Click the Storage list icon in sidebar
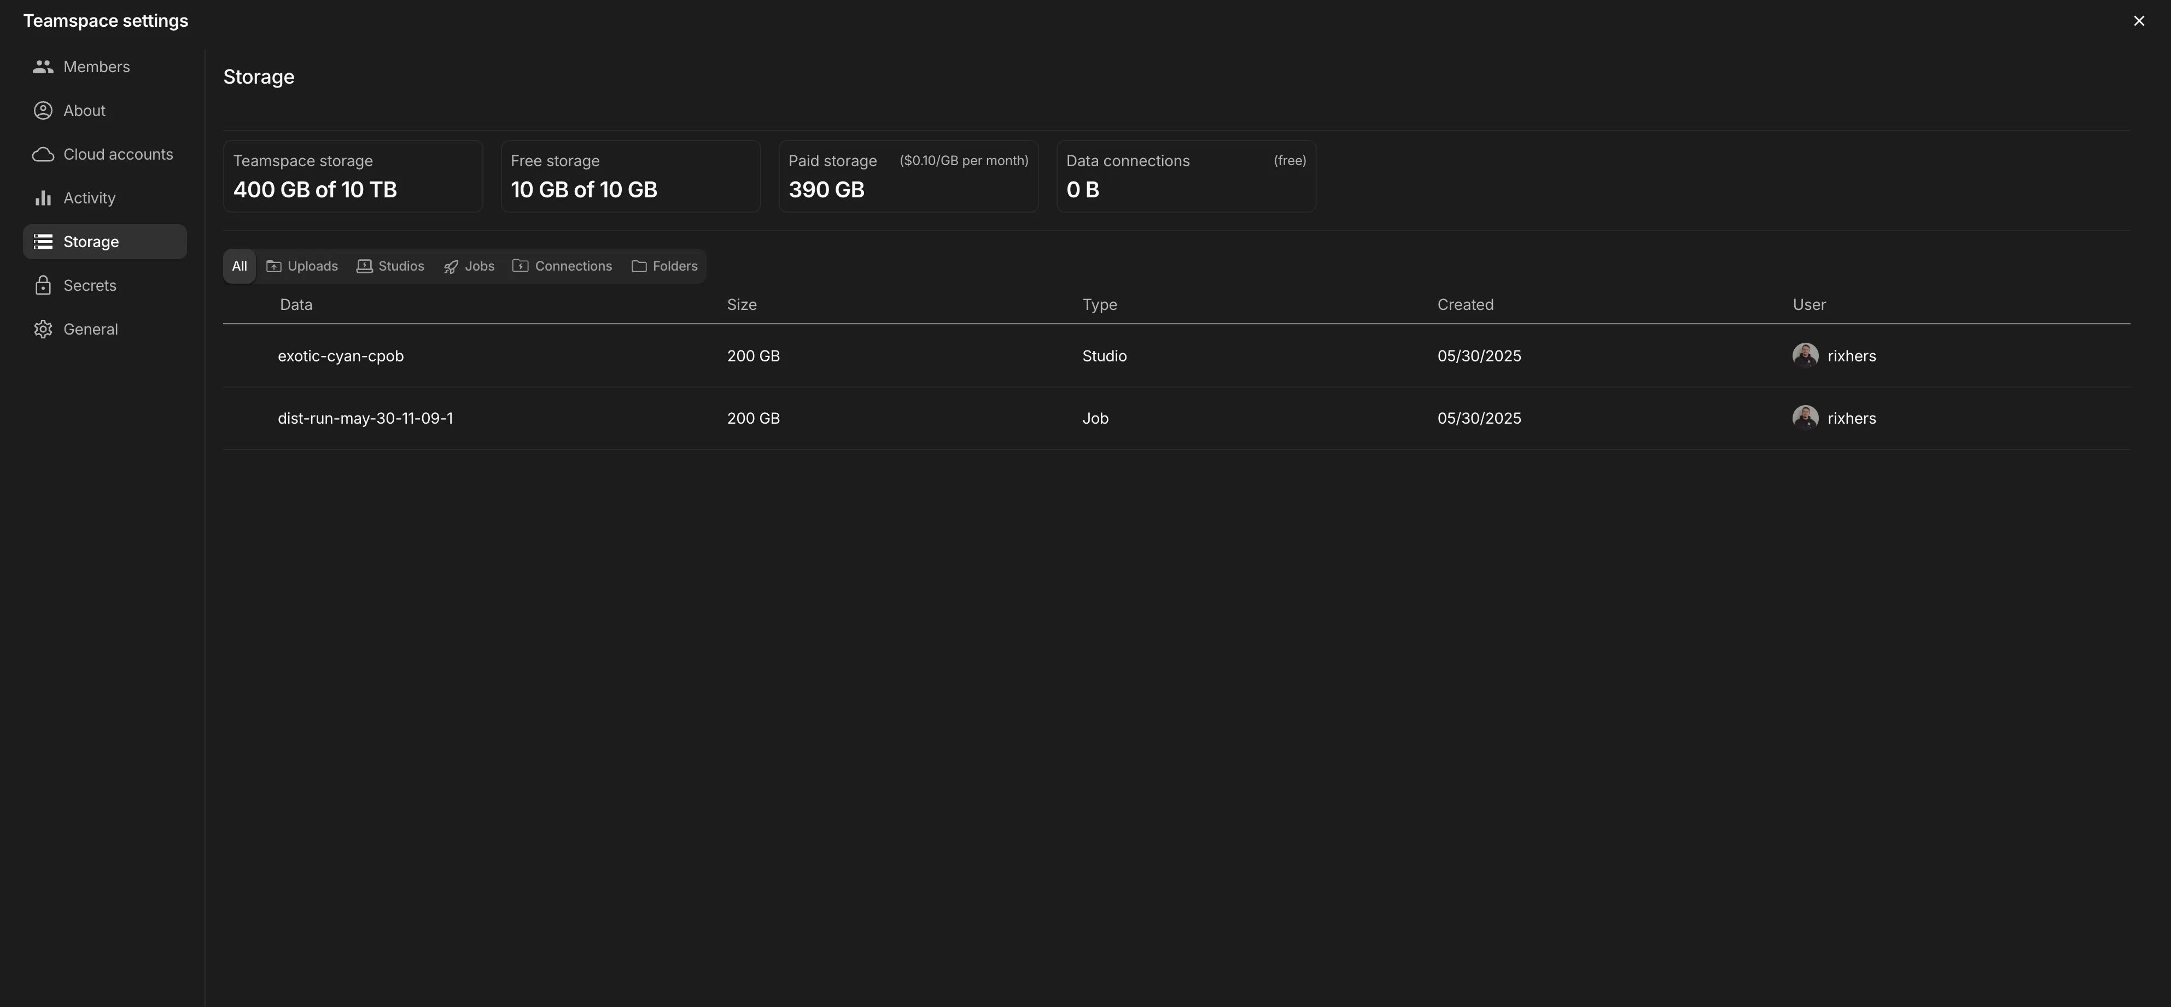This screenshot has width=2171, height=1007. pyautogui.click(x=43, y=242)
